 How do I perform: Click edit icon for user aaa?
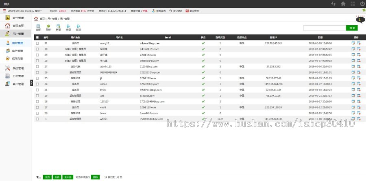(353, 96)
